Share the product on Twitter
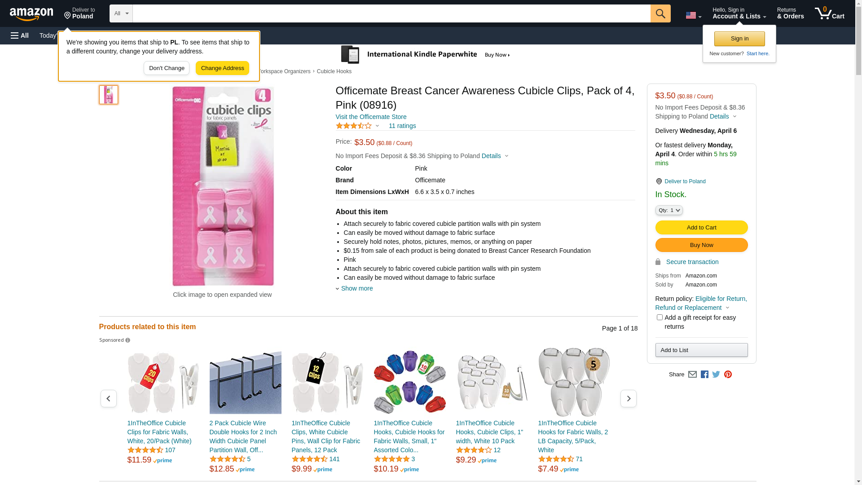The width and height of the screenshot is (862, 485). pyautogui.click(x=716, y=375)
